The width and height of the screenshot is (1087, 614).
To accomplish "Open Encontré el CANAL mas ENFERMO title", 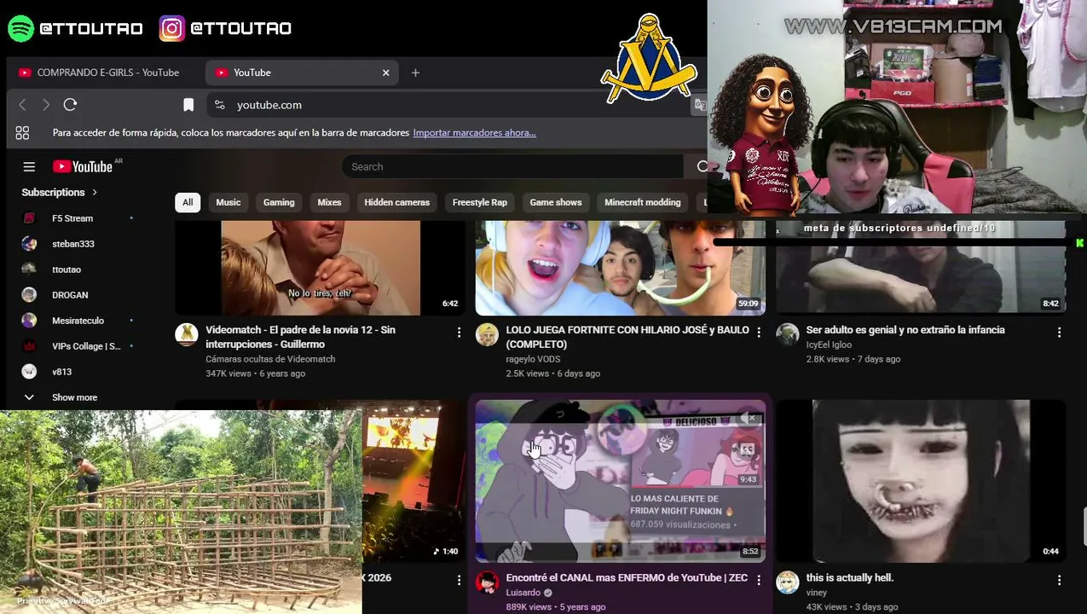I will [627, 578].
